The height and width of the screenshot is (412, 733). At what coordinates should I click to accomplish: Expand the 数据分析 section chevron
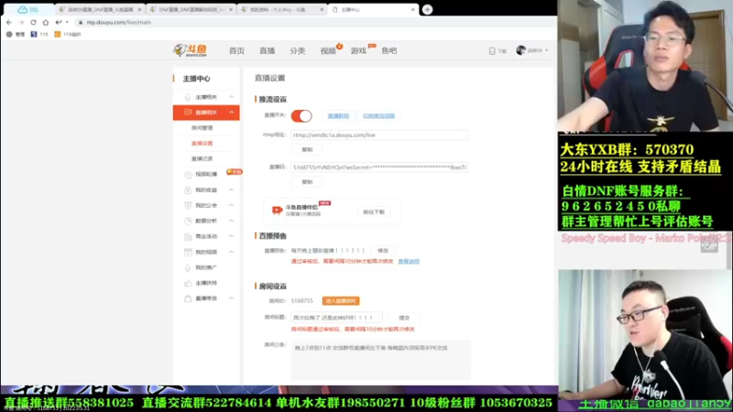click(232, 221)
